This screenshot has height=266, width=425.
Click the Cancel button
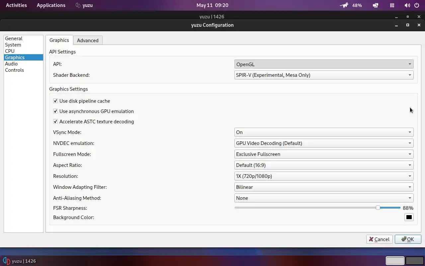380,239
